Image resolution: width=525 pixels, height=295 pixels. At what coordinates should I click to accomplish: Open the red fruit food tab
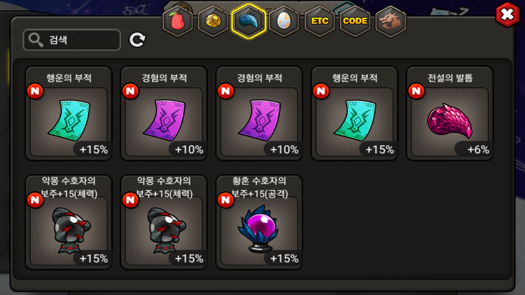[x=178, y=22]
